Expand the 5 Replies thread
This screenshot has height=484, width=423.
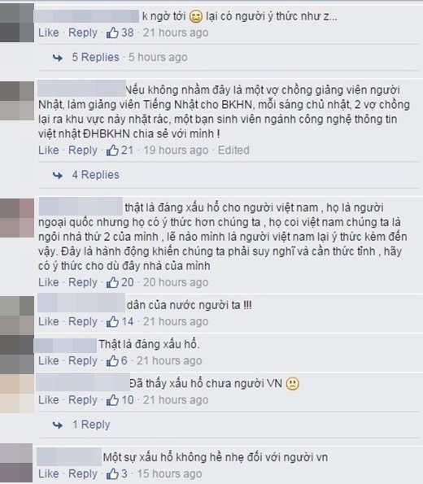(96, 57)
